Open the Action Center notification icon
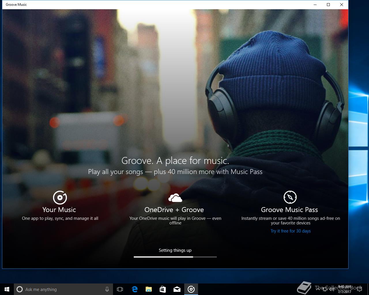369x295 pixels. [359, 289]
